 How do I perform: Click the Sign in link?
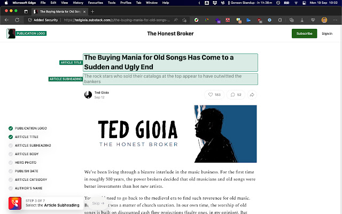pyautogui.click(x=327, y=33)
